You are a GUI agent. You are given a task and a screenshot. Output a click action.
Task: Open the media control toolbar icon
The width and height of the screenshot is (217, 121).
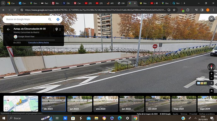click(196, 10)
